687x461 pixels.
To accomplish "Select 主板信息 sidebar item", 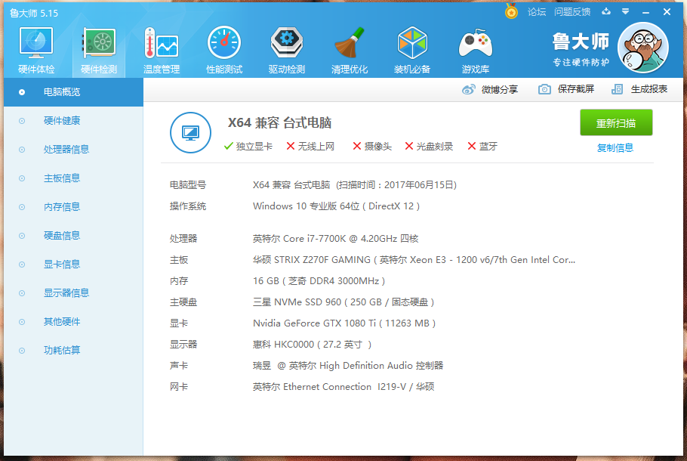I will point(74,178).
